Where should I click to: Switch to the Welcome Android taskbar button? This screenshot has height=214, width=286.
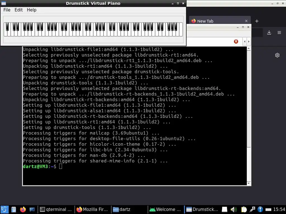166,210
